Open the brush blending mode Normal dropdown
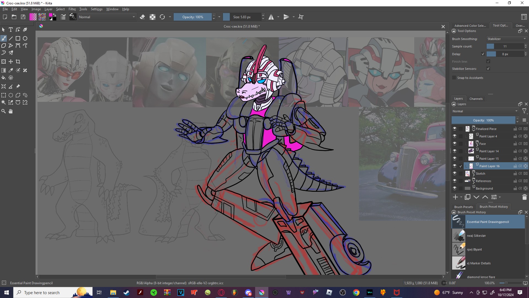This screenshot has height=298, width=529. 107,17
